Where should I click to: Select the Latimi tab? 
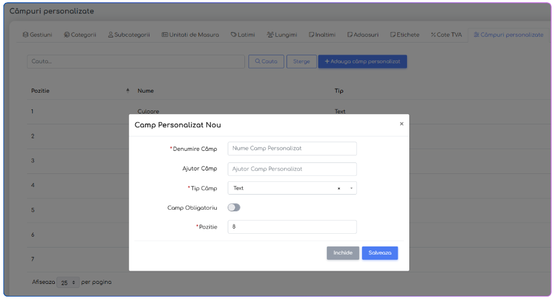tap(243, 35)
